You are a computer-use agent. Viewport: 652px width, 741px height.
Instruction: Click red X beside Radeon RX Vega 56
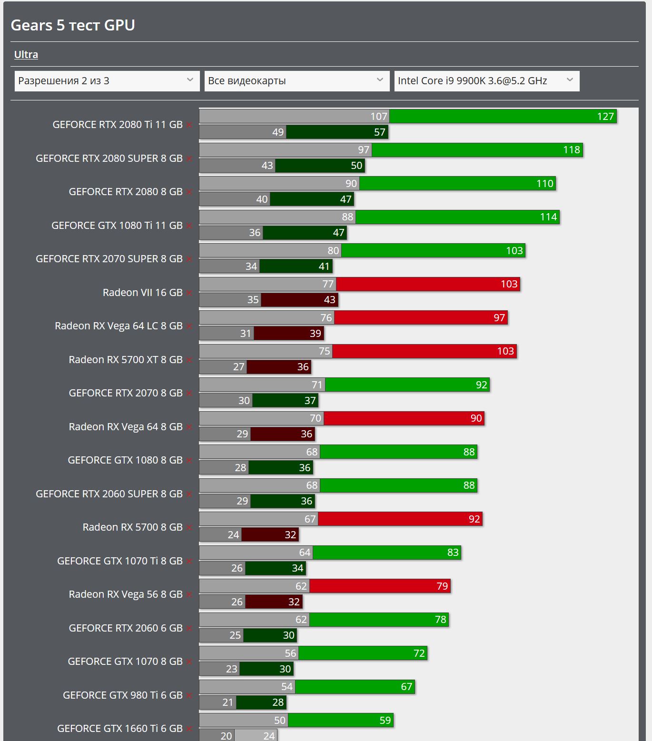click(x=189, y=594)
